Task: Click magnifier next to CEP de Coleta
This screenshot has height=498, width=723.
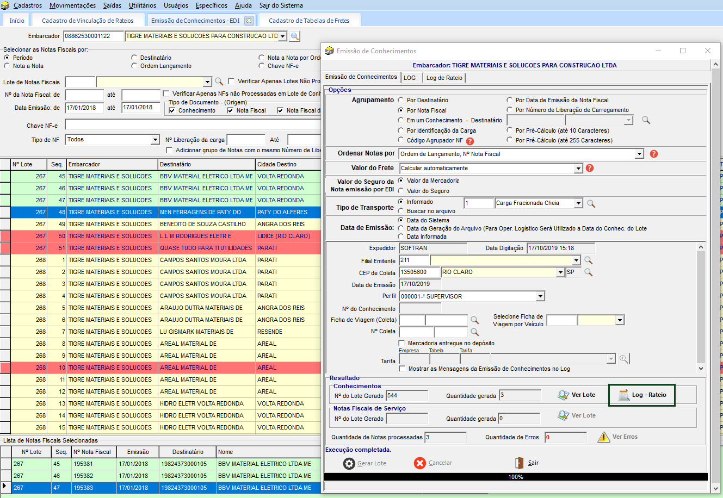Action: click(588, 272)
